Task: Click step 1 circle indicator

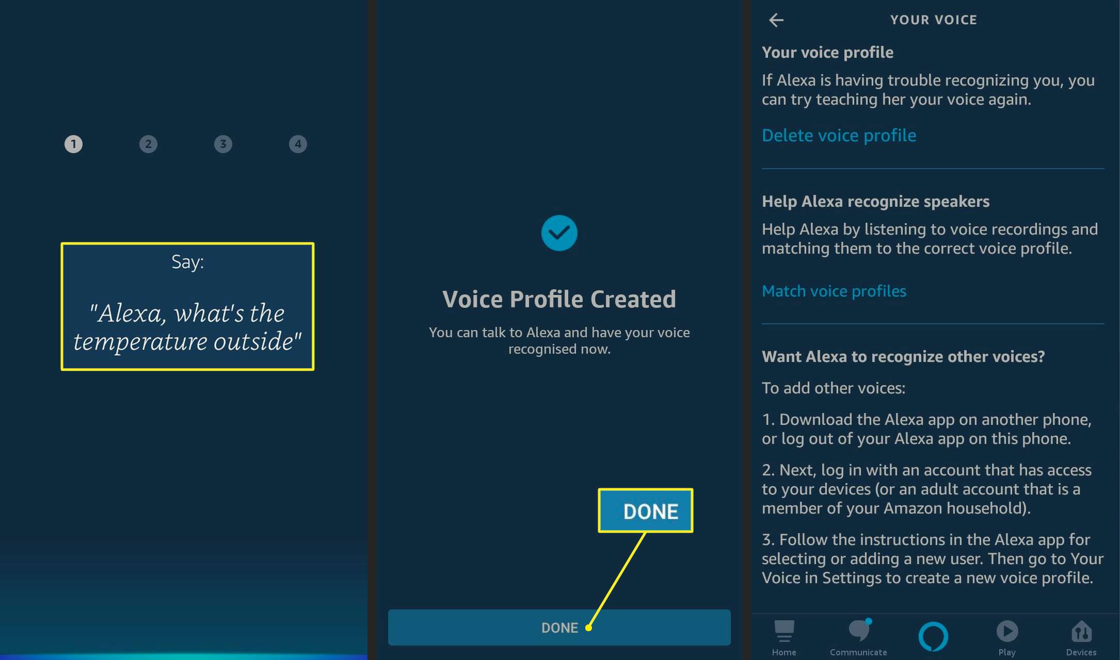Action: coord(74,144)
